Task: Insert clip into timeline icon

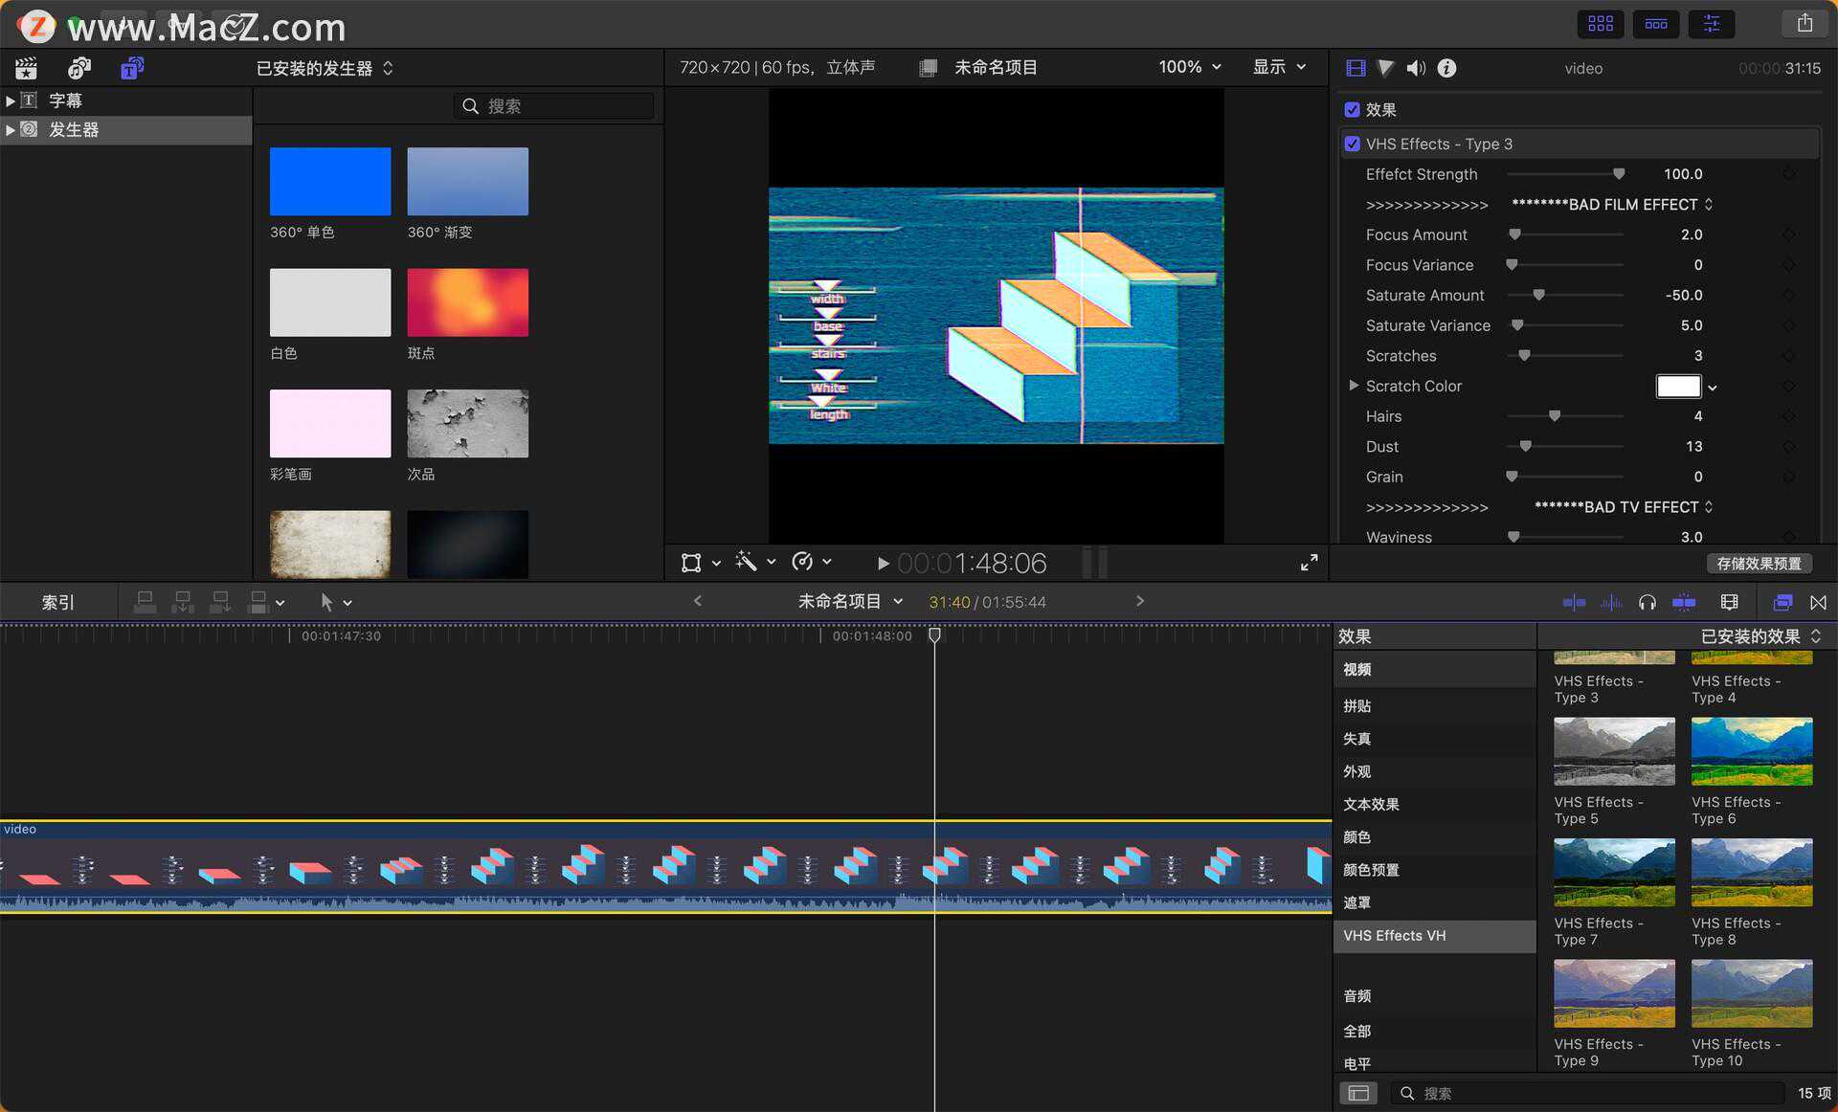Action: (x=182, y=602)
